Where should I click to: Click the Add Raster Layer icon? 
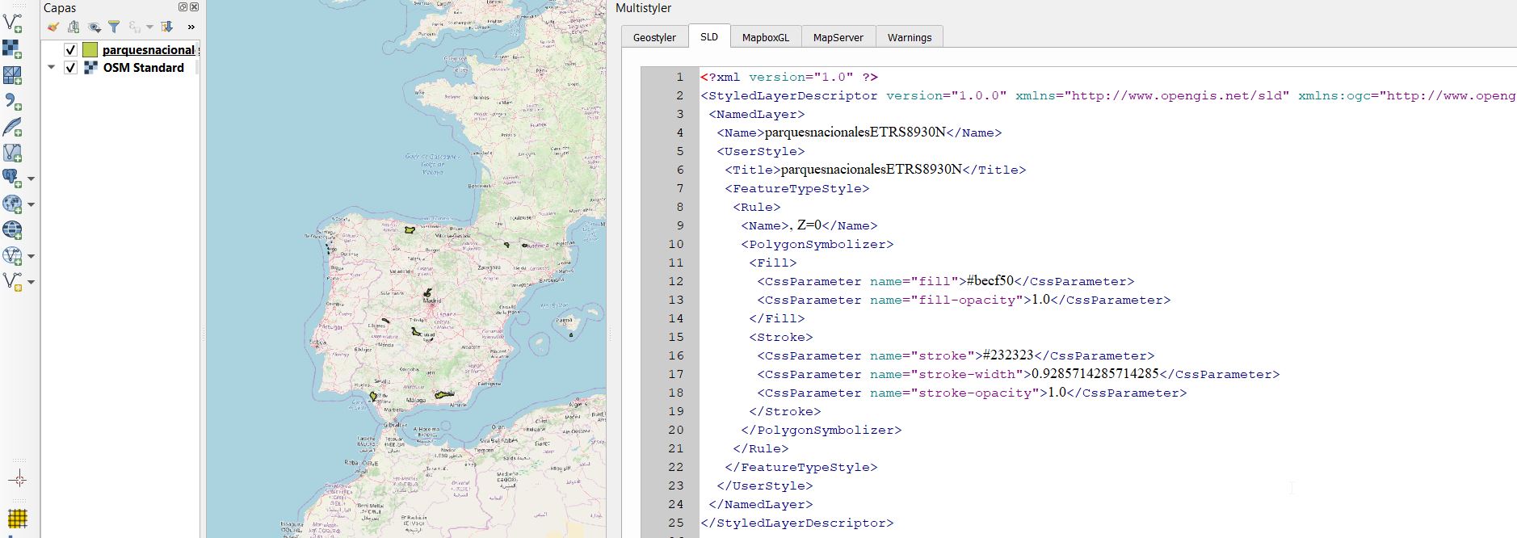[x=12, y=49]
